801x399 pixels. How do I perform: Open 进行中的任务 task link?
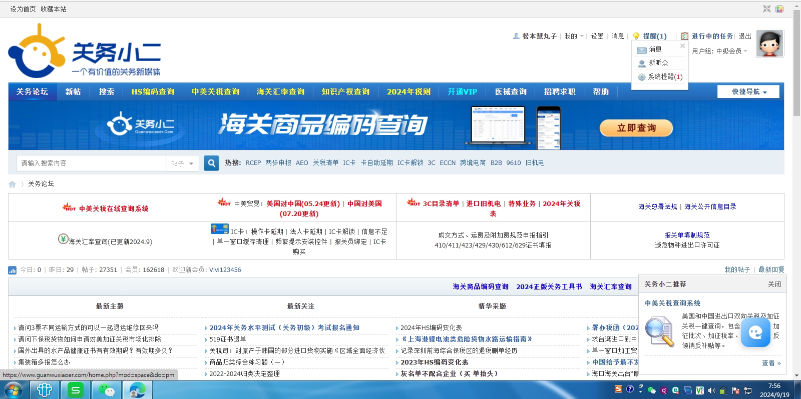(712, 36)
